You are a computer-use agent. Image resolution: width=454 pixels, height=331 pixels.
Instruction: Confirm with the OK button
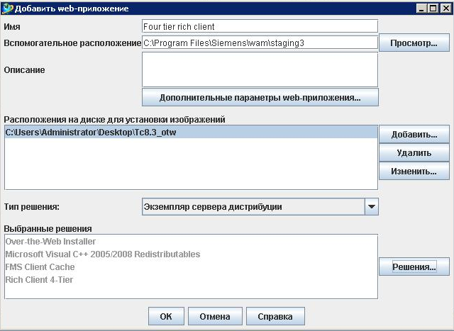166,316
